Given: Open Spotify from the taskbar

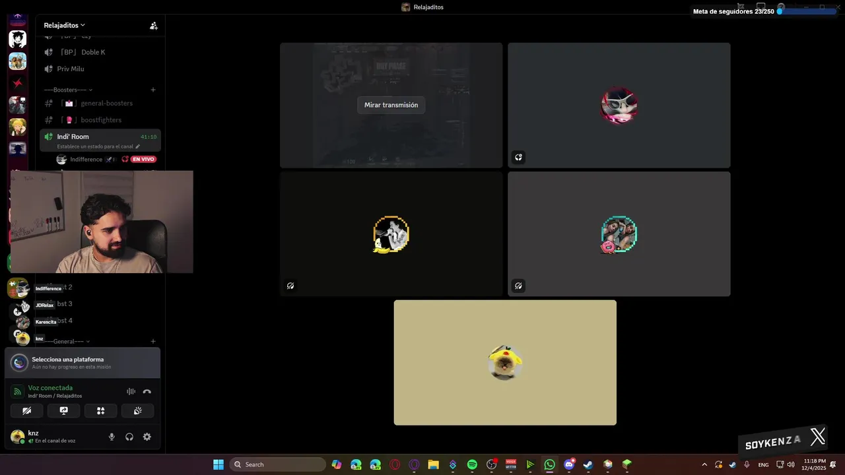Looking at the screenshot, I should click(x=472, y=464).
